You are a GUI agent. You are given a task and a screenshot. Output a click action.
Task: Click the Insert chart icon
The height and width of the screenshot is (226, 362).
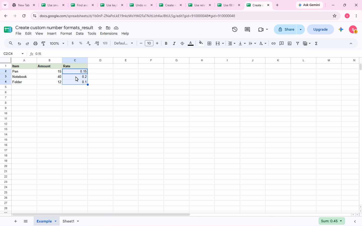pos(290,43)
